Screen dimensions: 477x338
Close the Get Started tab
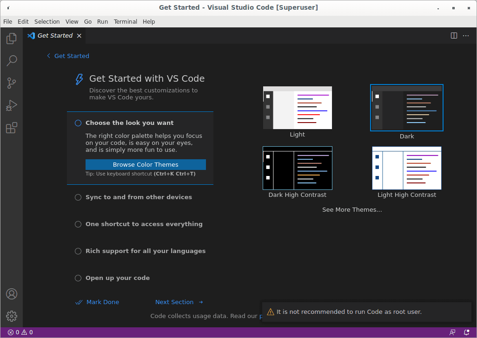pos(79,36)
